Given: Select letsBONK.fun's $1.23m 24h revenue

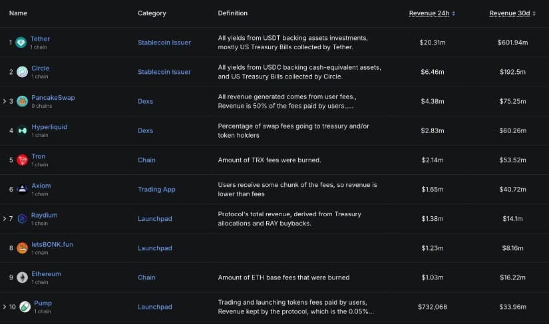Looking at the screenshot, I should coord(433,248).
